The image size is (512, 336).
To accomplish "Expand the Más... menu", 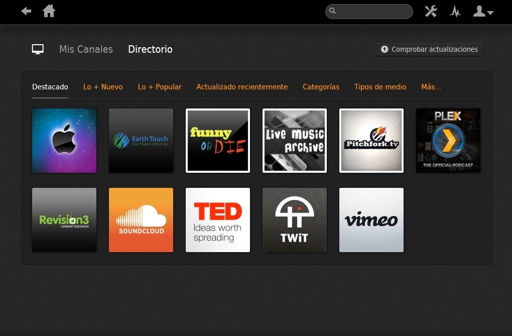I will pos(431,87).
